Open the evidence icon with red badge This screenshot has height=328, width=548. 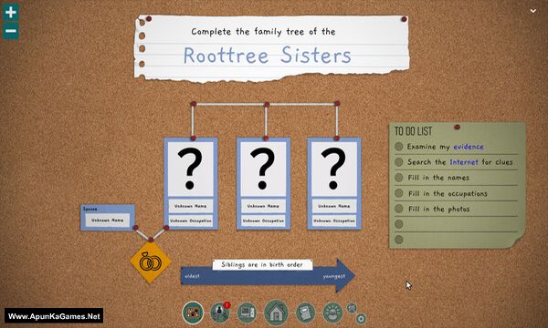(220, 313)
